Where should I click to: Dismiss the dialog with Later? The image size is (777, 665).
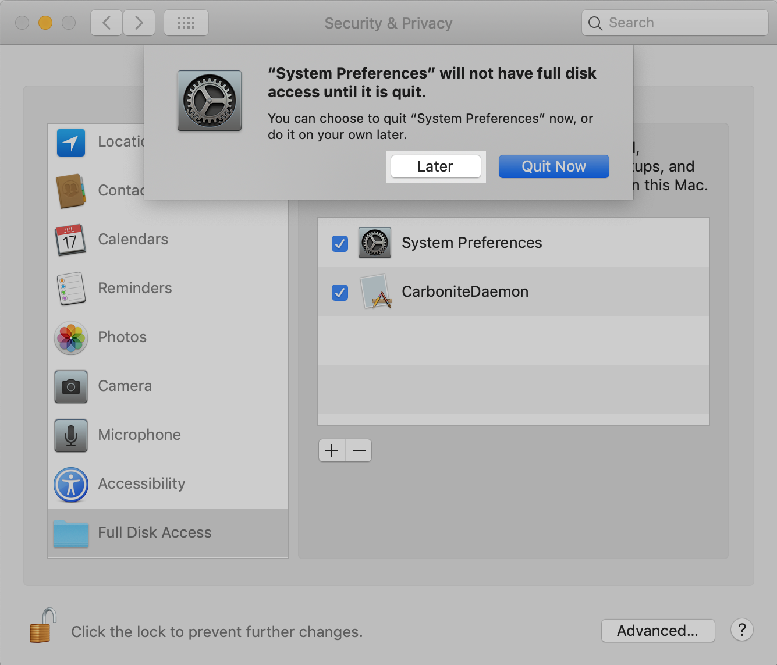(x=435, y=166)
